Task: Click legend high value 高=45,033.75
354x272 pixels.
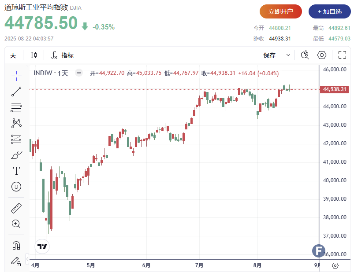Action: (x=144, y=73)
